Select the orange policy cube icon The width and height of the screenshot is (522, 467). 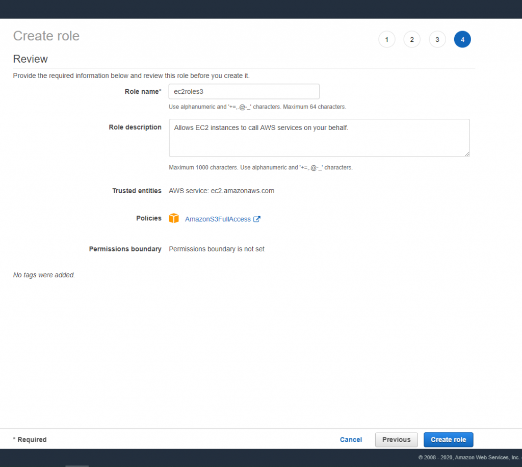[174, 218]
